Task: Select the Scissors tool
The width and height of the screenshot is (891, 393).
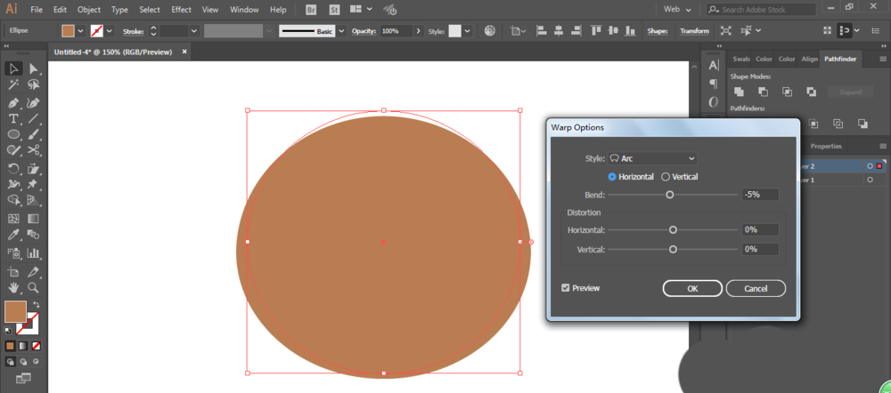Action: click(34, 150)
